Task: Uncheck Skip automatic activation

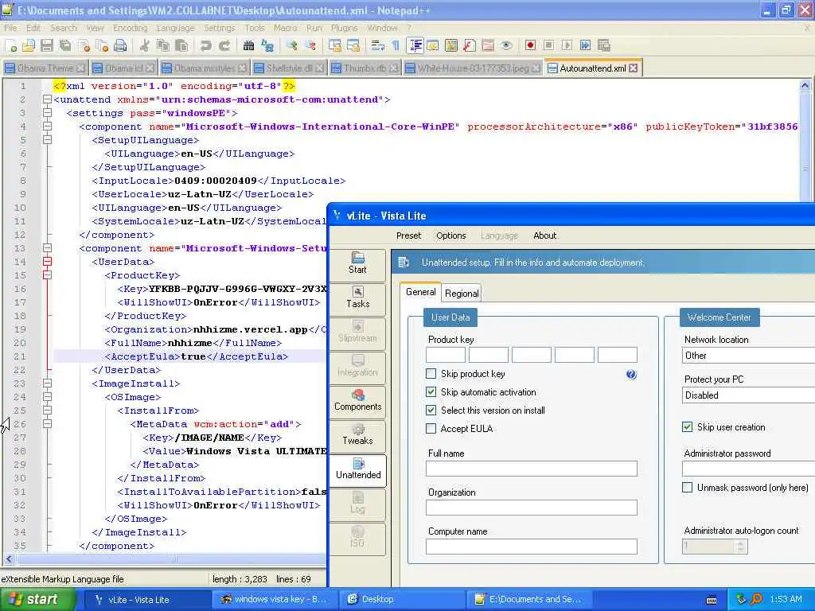Action: pyautogui.click(x=431, y=391)
